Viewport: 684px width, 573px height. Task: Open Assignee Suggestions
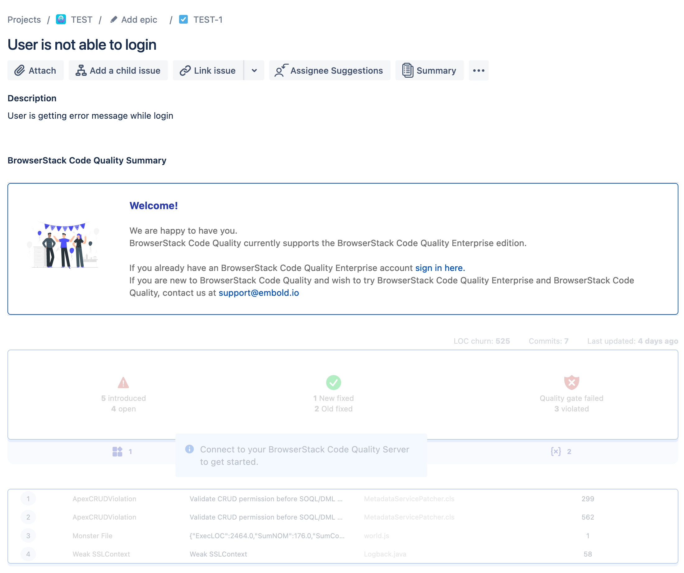329,70
